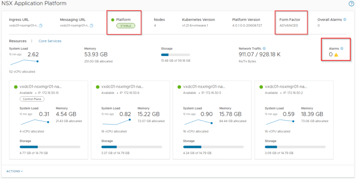Click green status dot of node 172.16.50.6

(98, 87)
